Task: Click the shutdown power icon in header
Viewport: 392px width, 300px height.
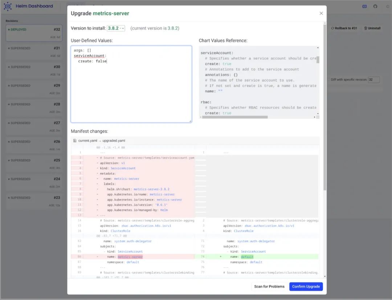Action: click(x=388, y=6)
